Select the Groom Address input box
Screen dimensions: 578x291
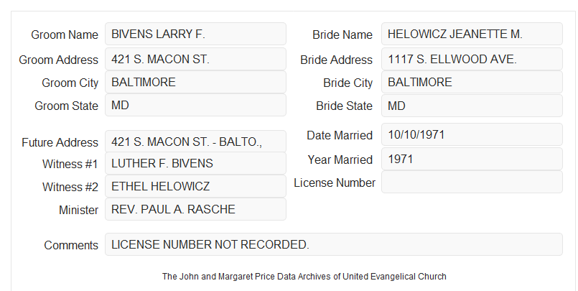[196, 59]
